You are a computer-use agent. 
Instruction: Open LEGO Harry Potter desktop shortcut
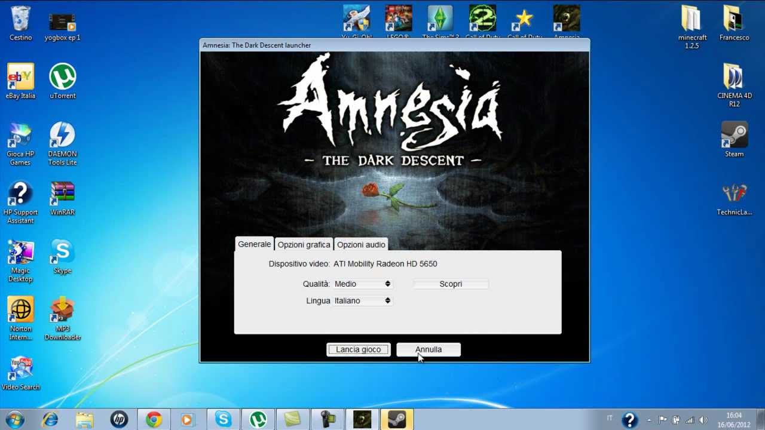pyautogui.click(x=398, y=22)
